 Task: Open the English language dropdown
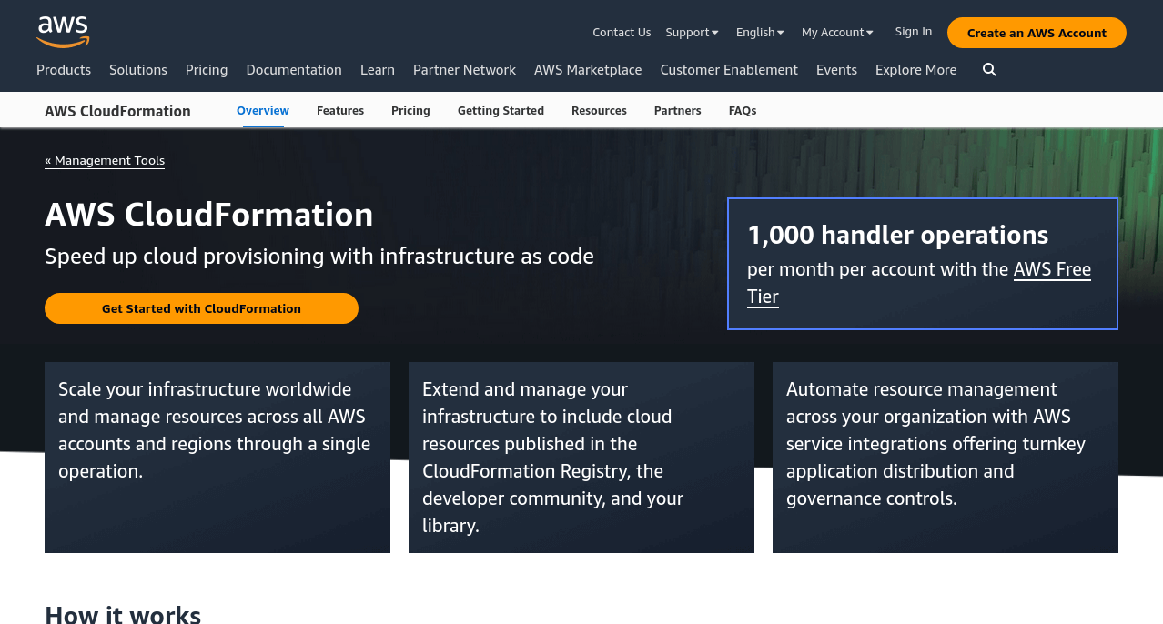(759, 32)
